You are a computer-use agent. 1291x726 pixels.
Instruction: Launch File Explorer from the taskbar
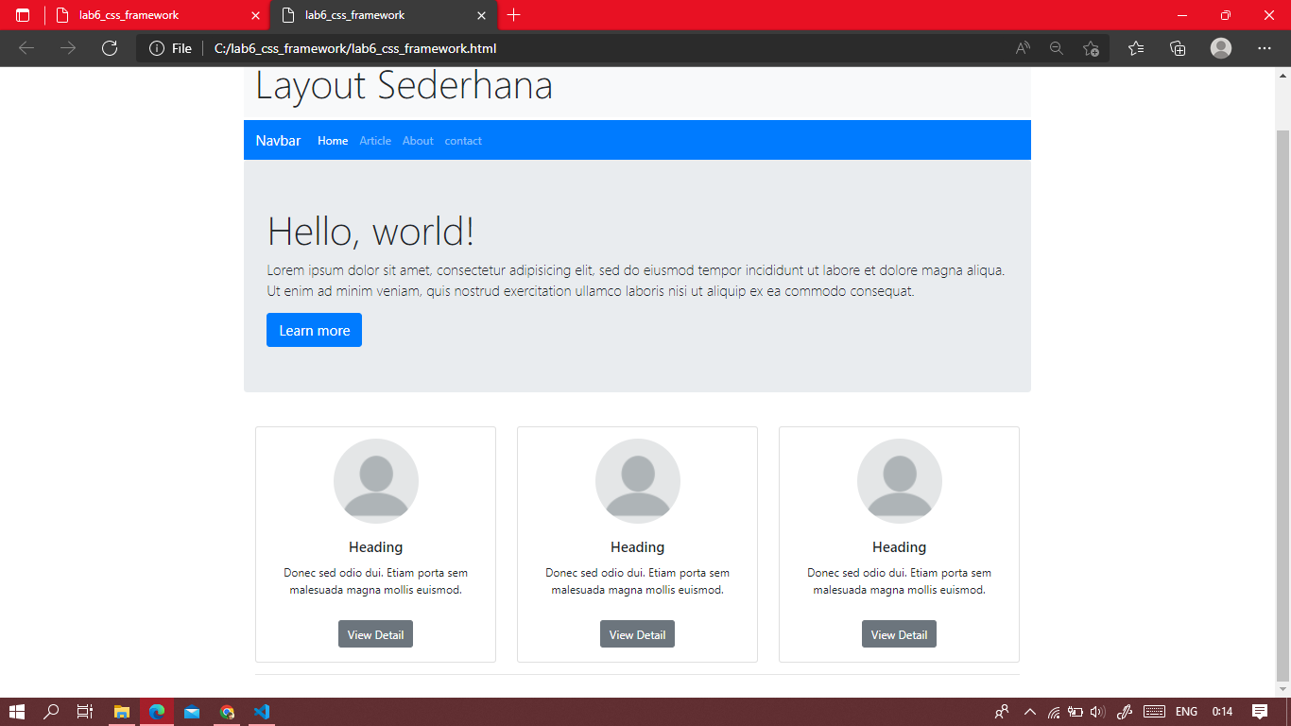pos(122,712)
